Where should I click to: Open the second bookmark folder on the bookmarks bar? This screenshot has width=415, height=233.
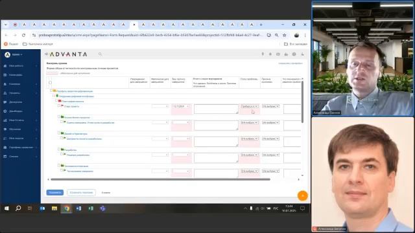[38, 44]
